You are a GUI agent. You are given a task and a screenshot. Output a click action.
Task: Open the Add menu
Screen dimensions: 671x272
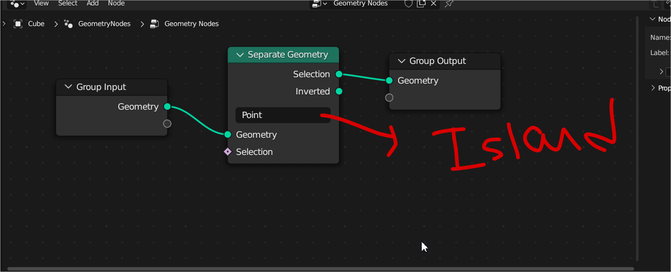click(93, 3)
